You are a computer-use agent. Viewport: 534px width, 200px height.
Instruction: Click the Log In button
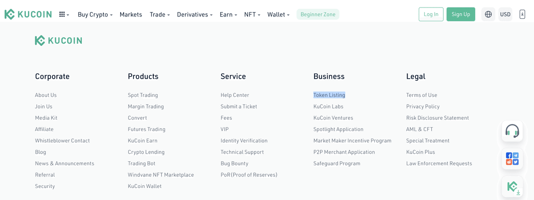click(x=431, y=14)
